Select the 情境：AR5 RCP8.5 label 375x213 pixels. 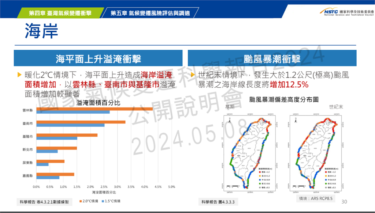315,199
